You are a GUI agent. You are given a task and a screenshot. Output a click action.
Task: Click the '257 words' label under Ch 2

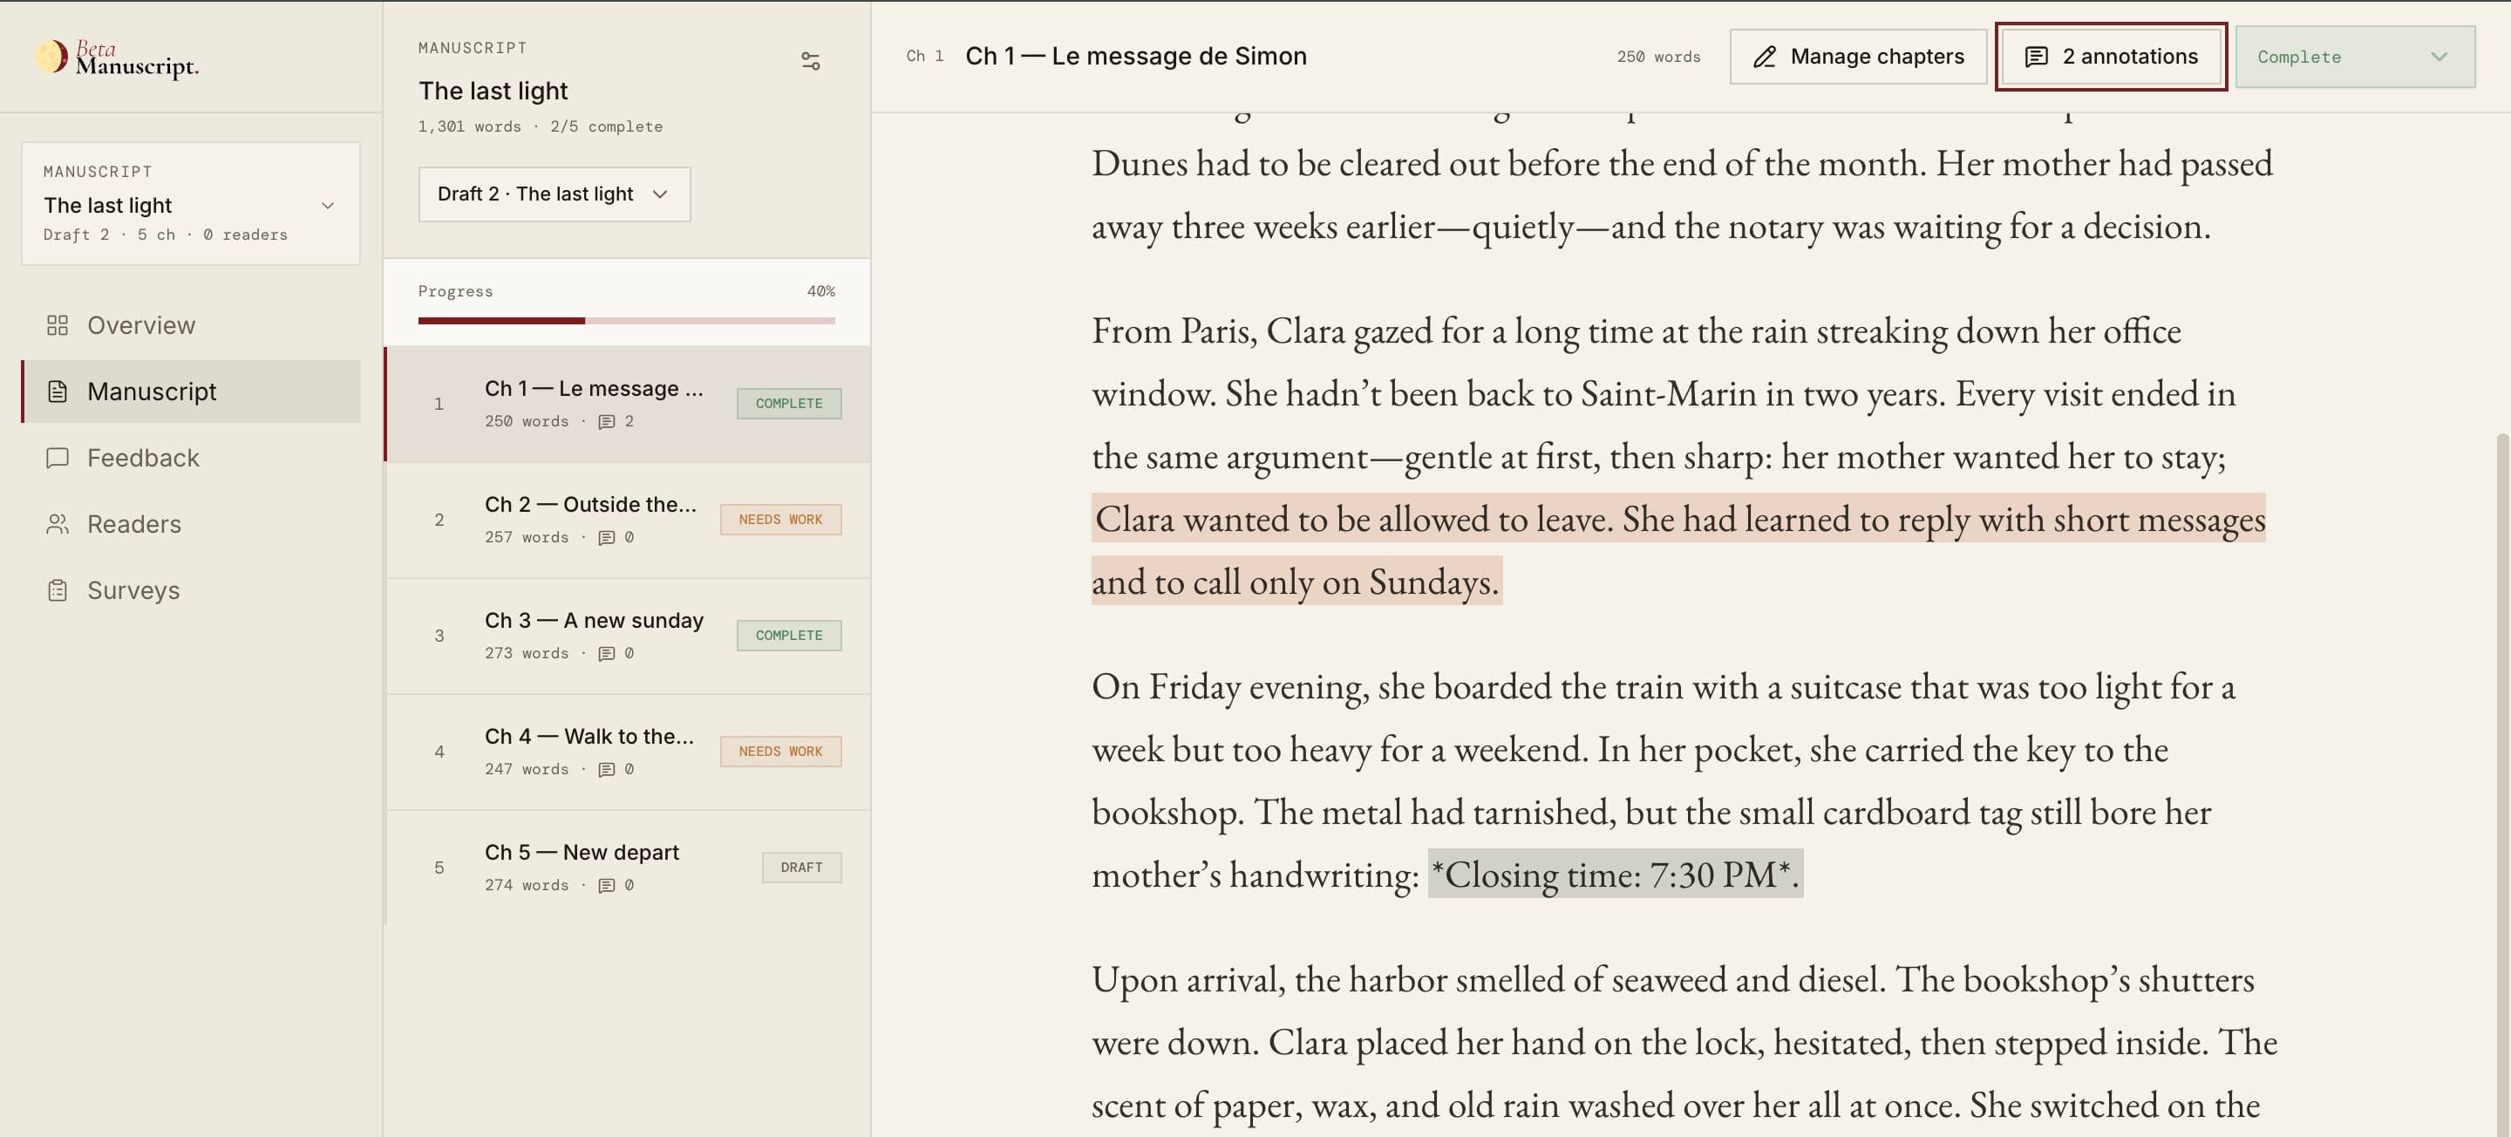click(527, 537)
